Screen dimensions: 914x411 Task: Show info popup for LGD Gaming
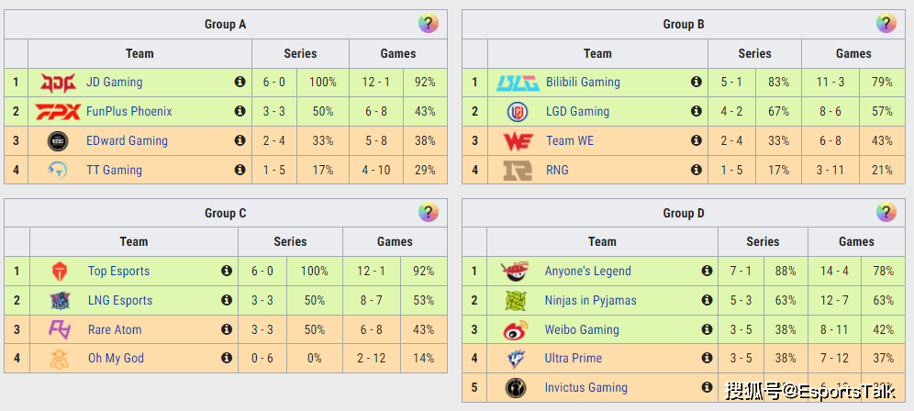coord(696,111)
